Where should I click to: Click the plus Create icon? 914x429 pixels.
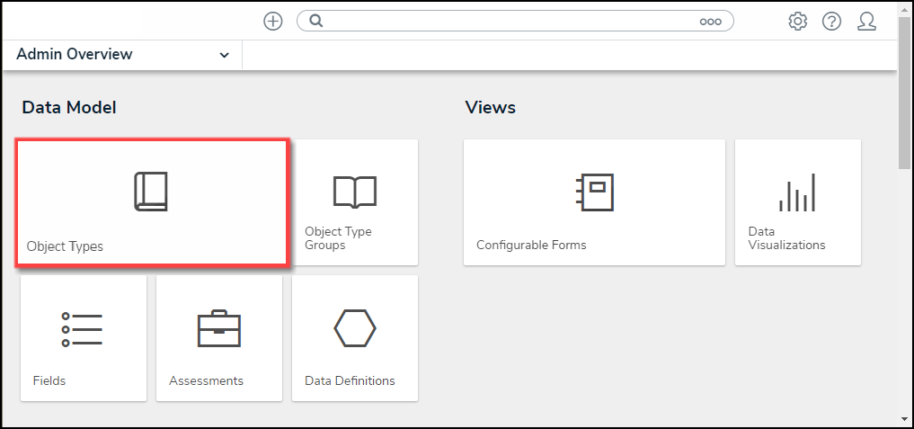(273, 22)
